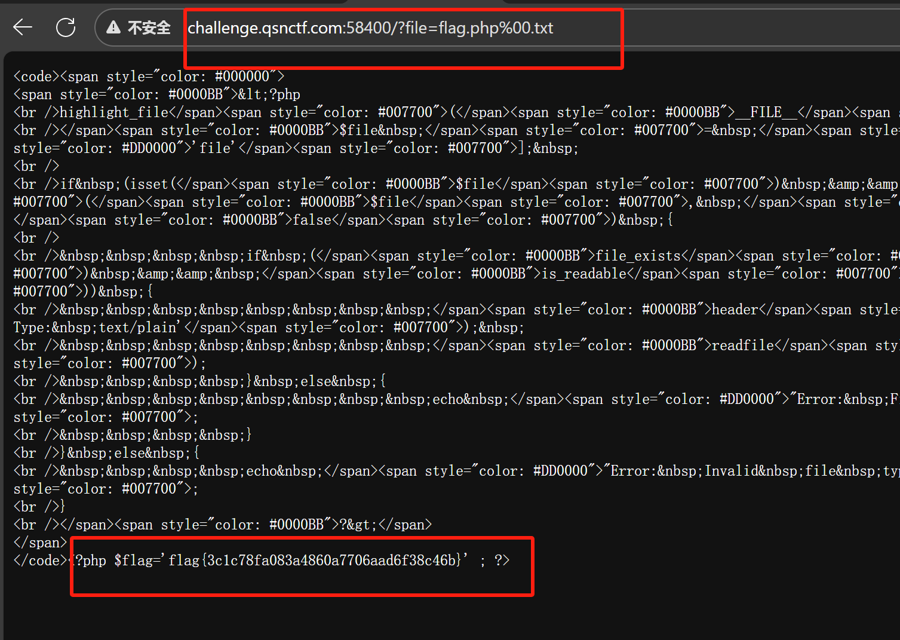Click the page reload icon
The height and width of the screenshot is (640, 900).
click(x=65, y=27)
